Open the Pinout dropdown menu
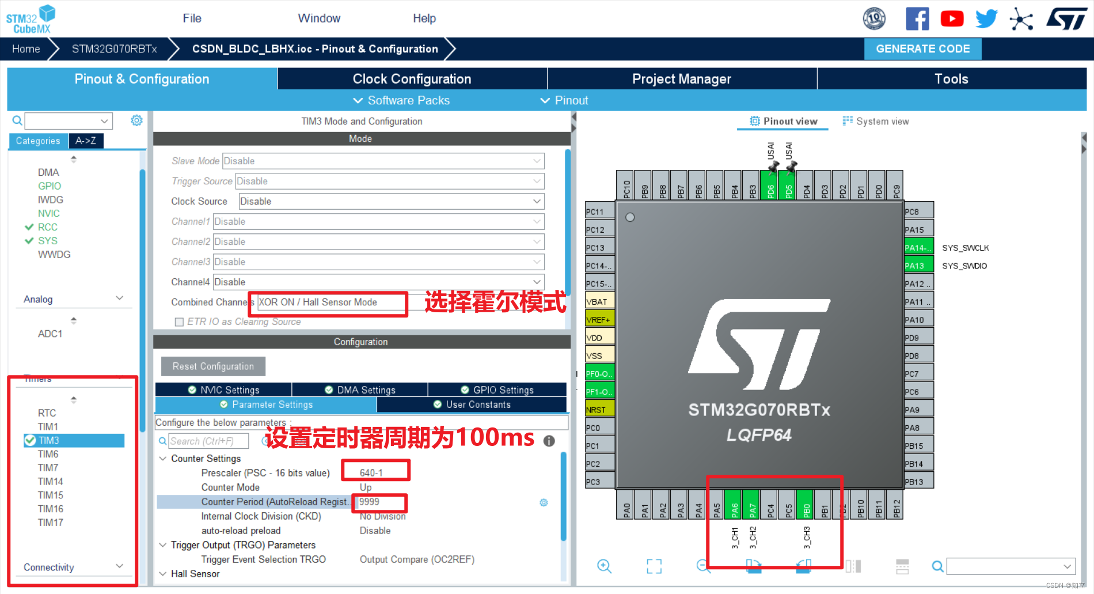 (x=564, y=100)
